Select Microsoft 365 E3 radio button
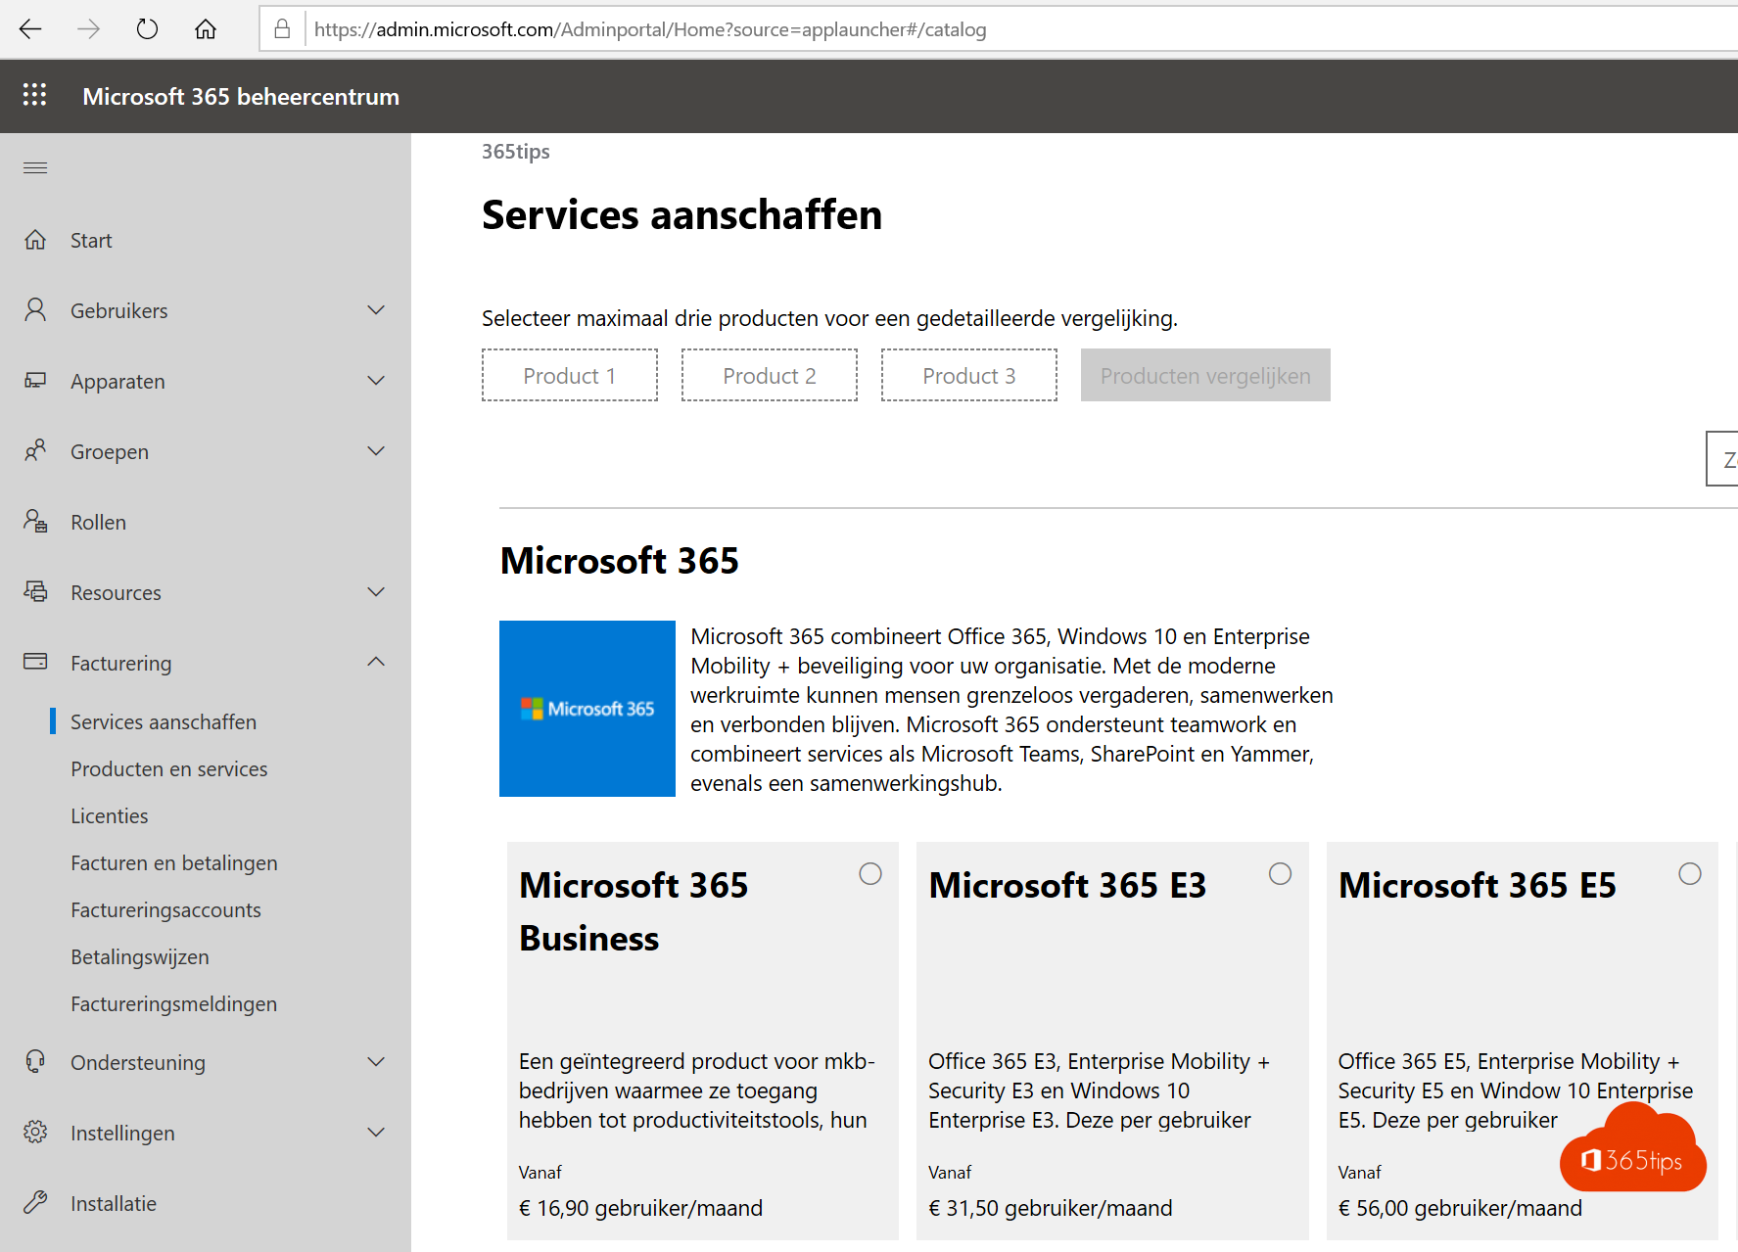Image resolution: width=1738 pixels, height=1252 pixels. 1280,874
